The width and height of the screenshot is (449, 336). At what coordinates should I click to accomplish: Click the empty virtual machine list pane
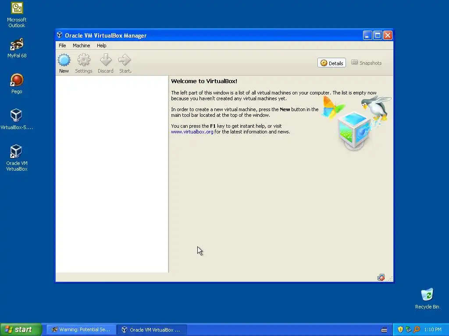coord(112,174)
